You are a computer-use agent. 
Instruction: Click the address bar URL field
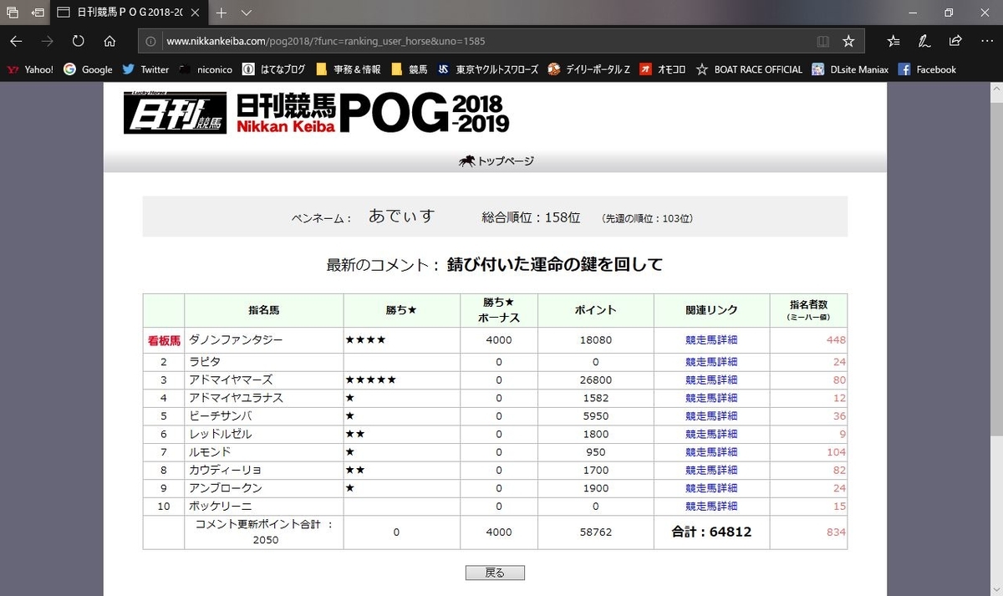485,41
